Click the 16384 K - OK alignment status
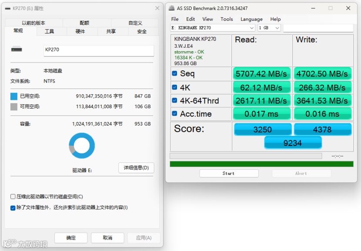This screenshot has height=251, width=361. (x=188, y=58)
